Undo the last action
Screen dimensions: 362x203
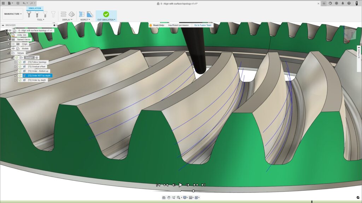24,3
